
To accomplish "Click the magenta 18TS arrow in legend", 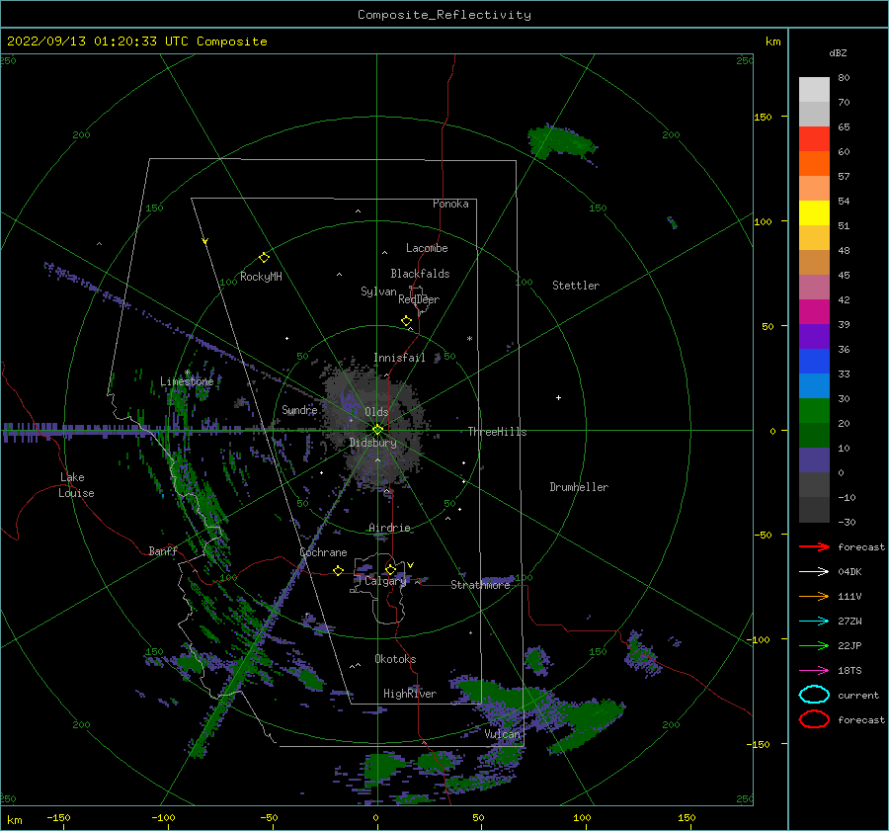I will [x=814, y=671].
